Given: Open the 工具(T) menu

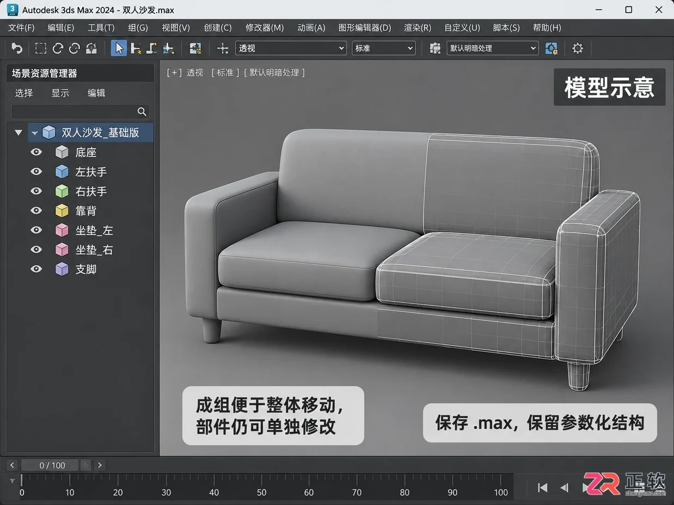Looking at the screenshot, I should coord(101,28).
